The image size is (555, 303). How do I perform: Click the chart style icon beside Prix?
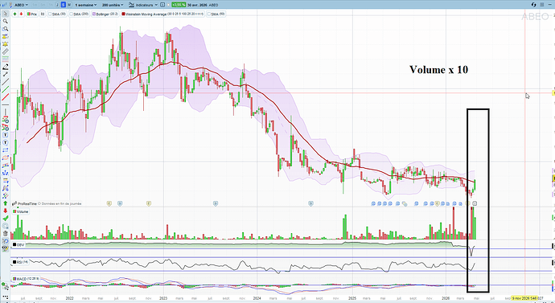click(x=43, y=14)
